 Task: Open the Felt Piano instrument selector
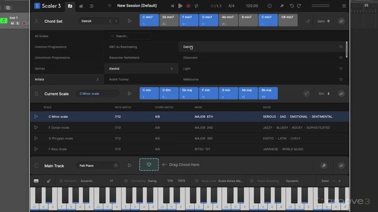[x=99, y=165]
